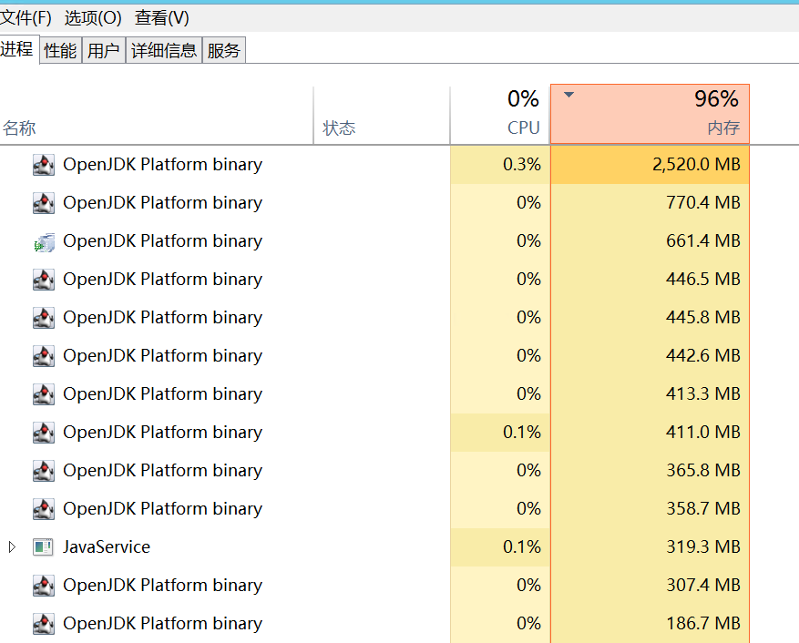
Task: Click the 319.3 MB memory value
Action: click(x=703, y=546)
